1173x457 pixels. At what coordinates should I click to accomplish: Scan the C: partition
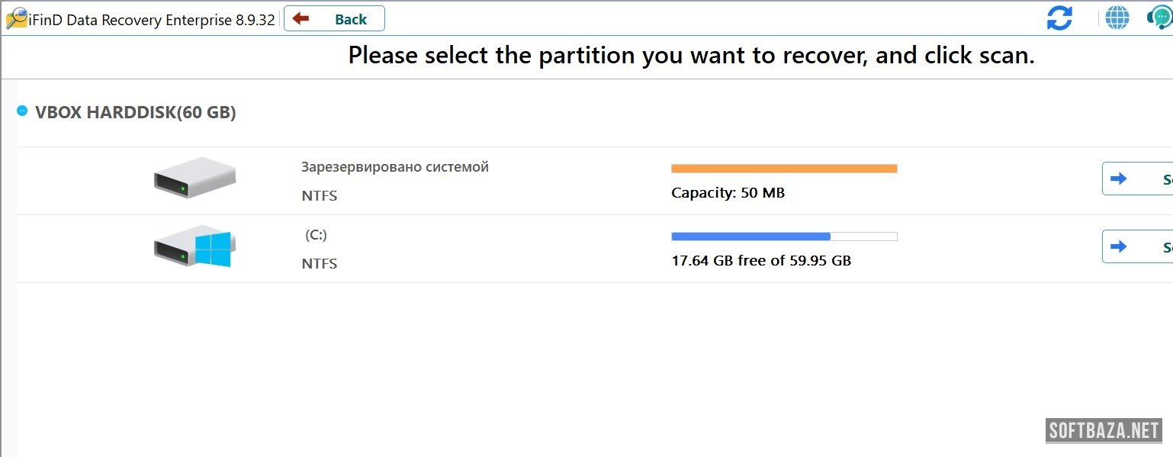(1138, 247)
